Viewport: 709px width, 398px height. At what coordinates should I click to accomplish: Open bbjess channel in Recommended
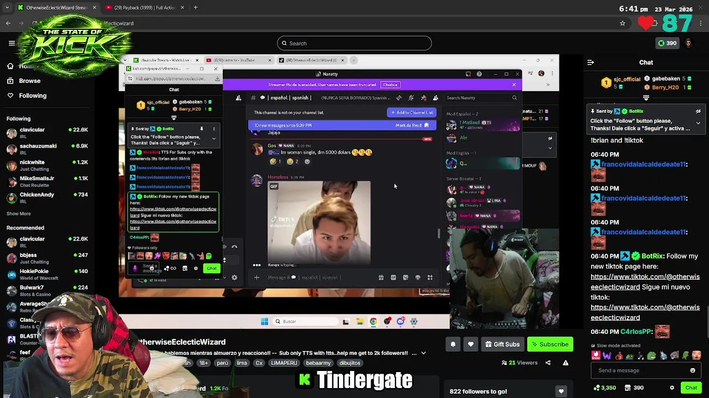(47, 258)
